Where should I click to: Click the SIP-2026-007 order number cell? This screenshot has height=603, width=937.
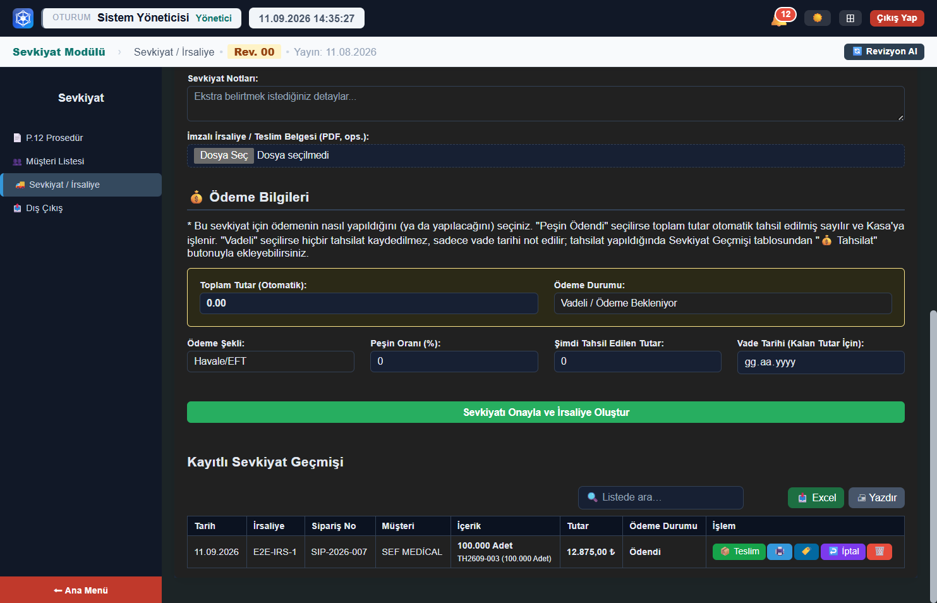point(339,552)
